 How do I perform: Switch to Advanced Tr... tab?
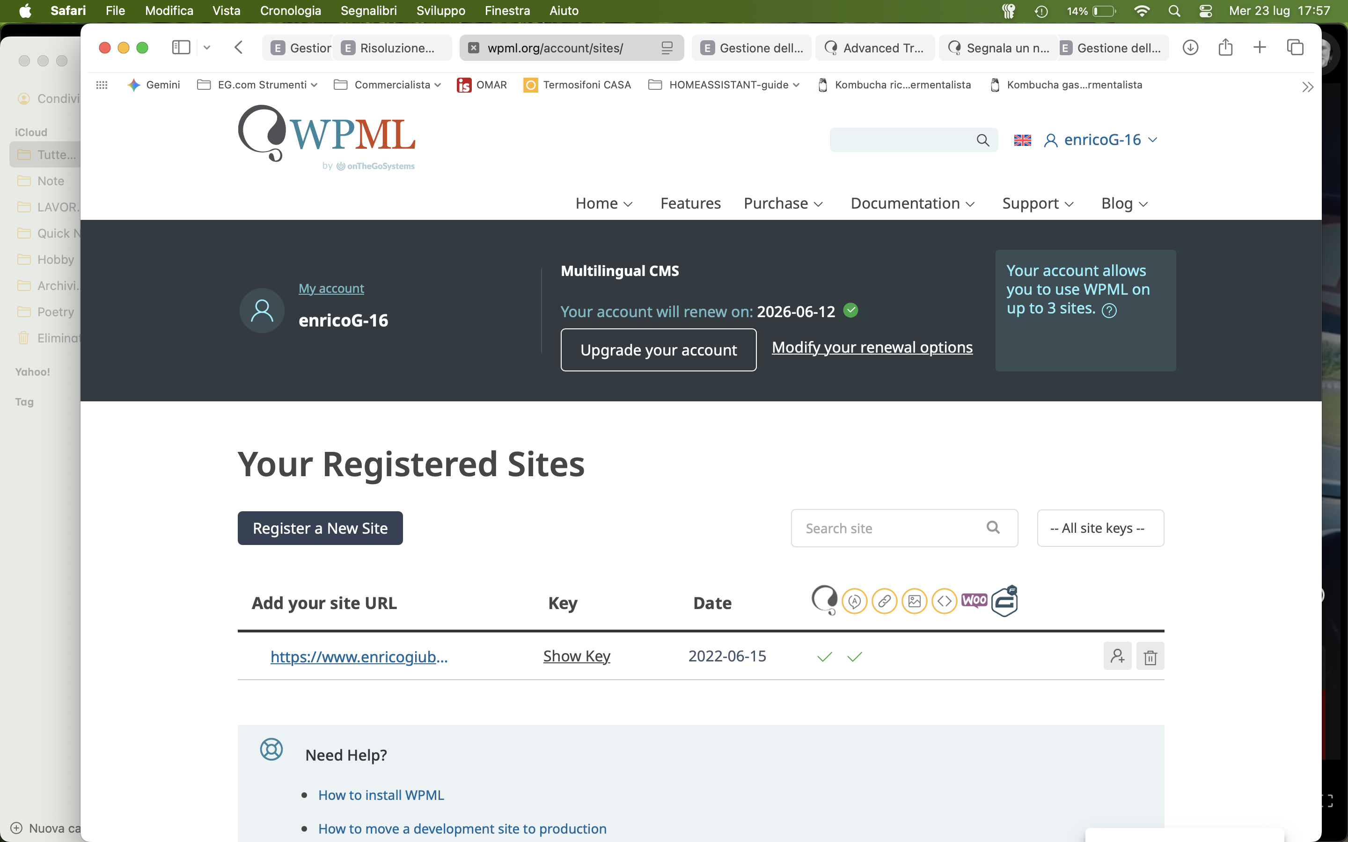pos(875,48)
